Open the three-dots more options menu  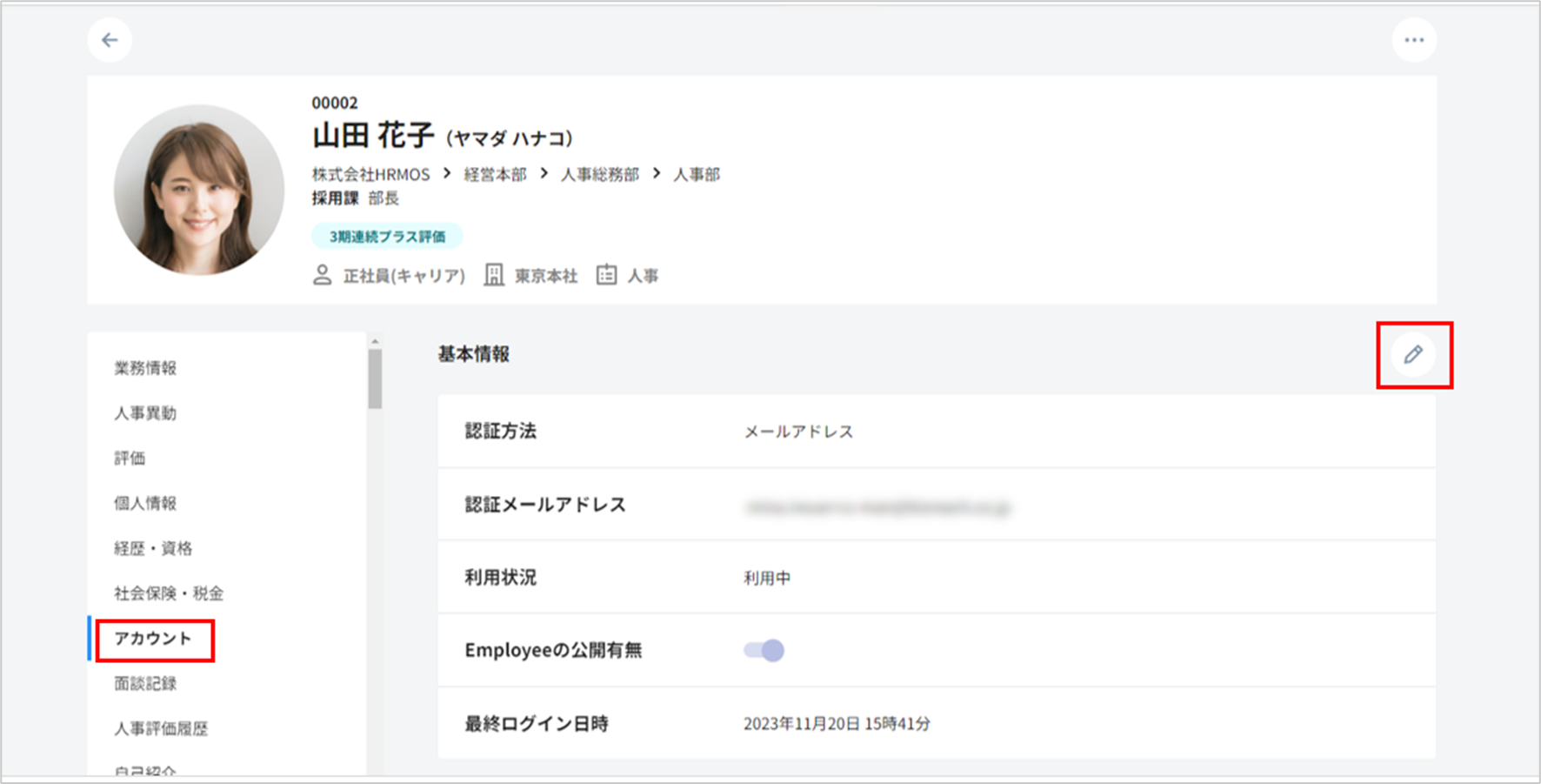pyautogui.click(x=1414, y=40)
